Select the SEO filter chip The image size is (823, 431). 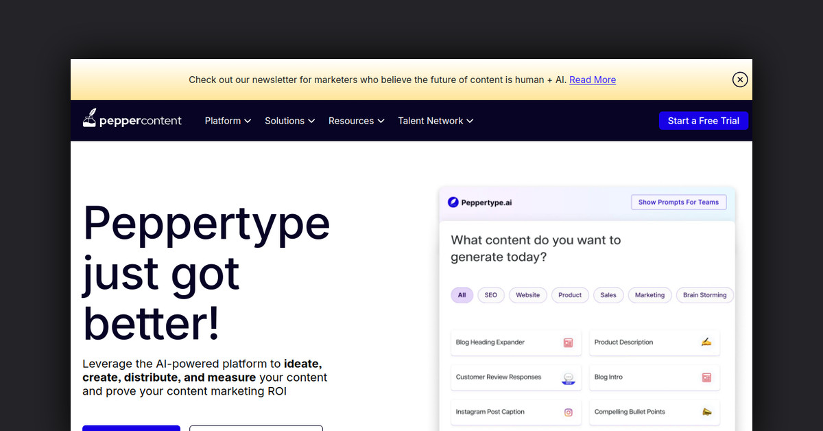pyautogui.click(x=491, y=294)
